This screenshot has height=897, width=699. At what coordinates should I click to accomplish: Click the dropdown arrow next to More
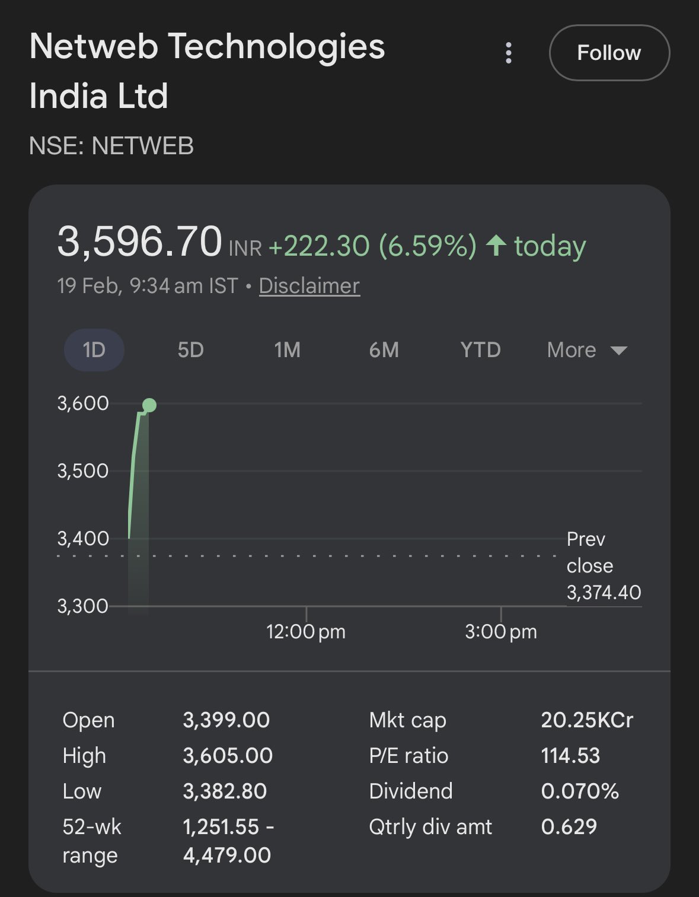tap(618, 351)
